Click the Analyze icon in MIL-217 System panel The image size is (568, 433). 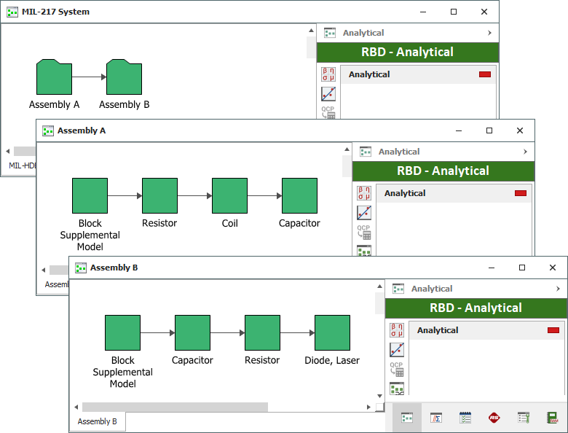[328, 74]
